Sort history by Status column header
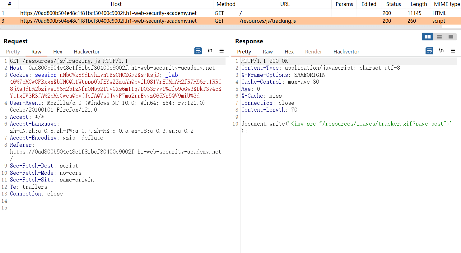The image size is (461, 253). coord(393,4)
